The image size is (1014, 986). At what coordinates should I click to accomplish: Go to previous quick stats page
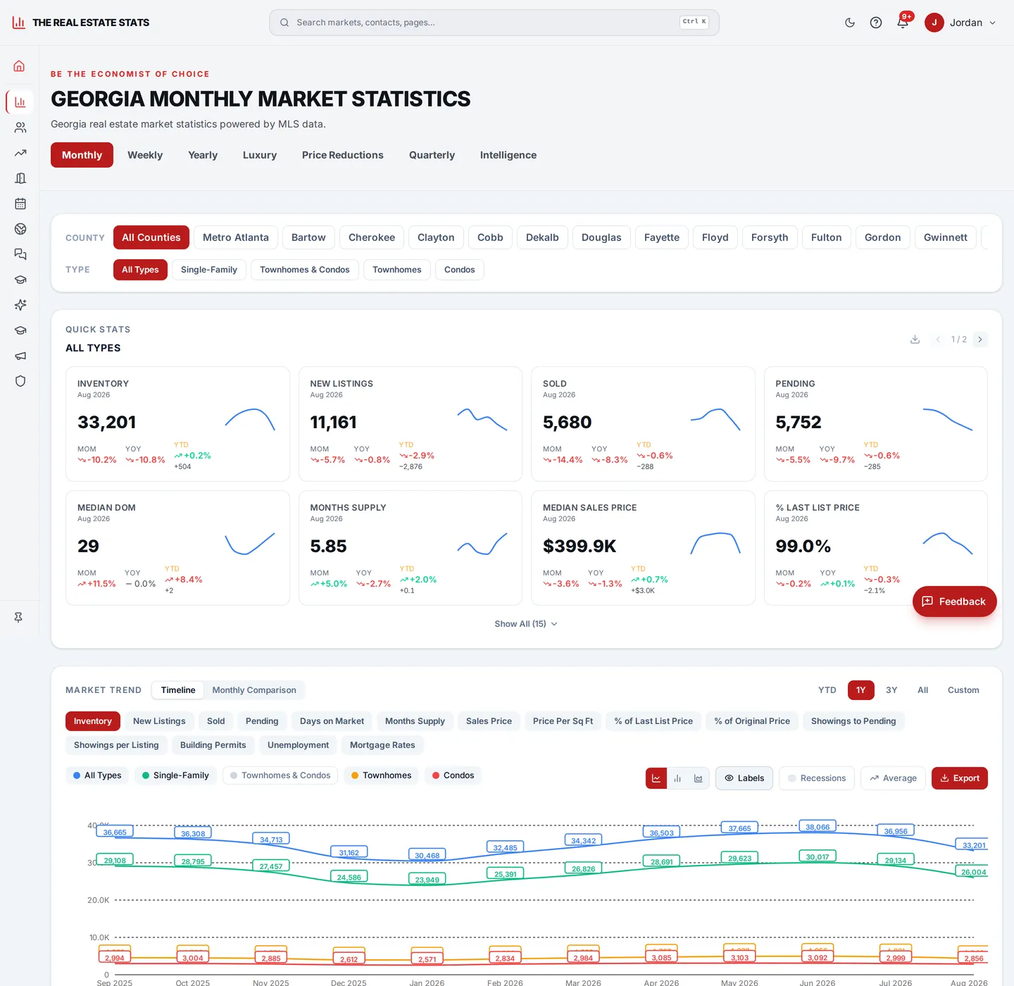pos(938,339)
